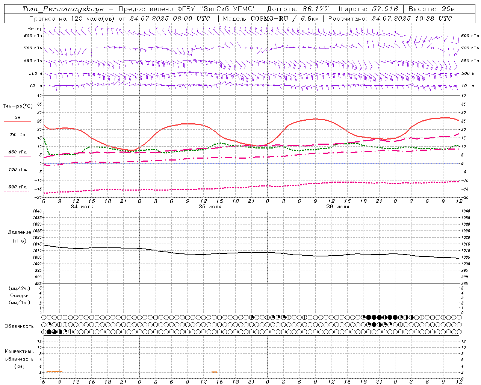Click the (гПа) unit label under Давление

(20, 241)
